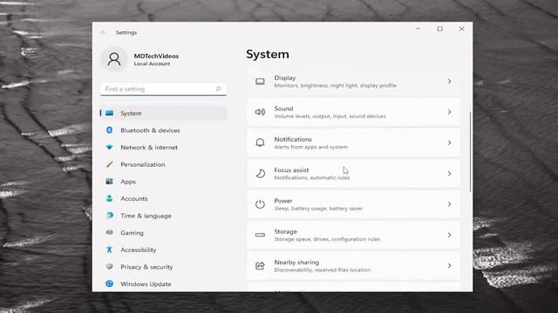Click the Display monitor icon
The width and height of the screenshot is (558, 313).
(x=260, y=82)
